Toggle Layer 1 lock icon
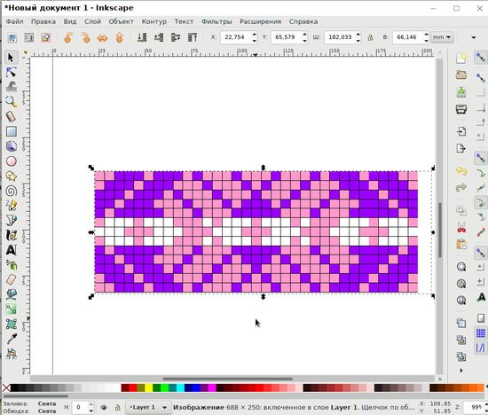 (x=118, y=407)
